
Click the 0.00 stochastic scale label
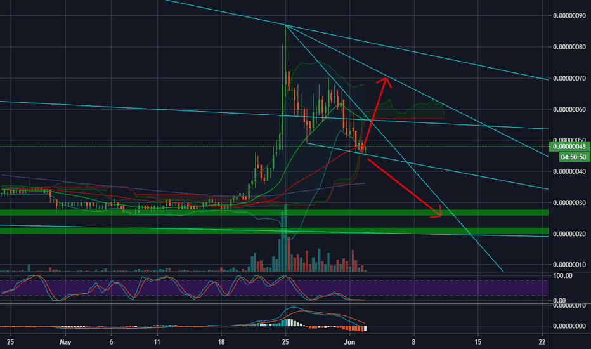pyautogui.click(x=559, y=301)
